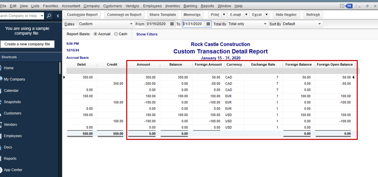Open the File menu
Screen dimensions: 378x177
click(3, 6)
